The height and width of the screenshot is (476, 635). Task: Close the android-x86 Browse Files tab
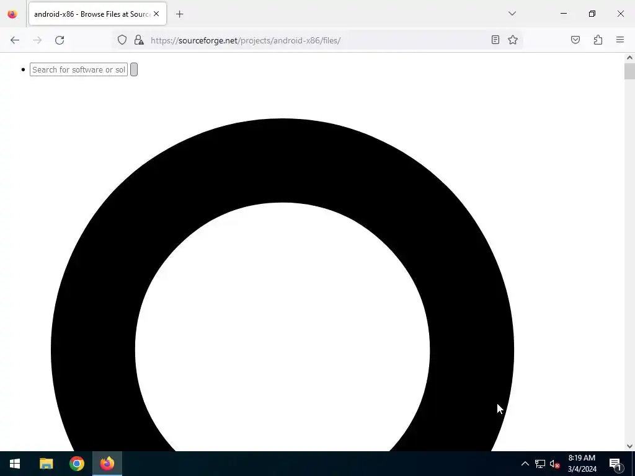(x=156, y=14)
